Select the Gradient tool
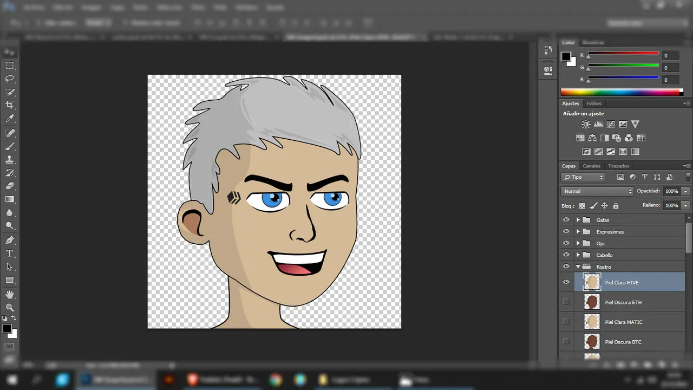The width and height of the screenshot is (693, 390). point(10,199)
